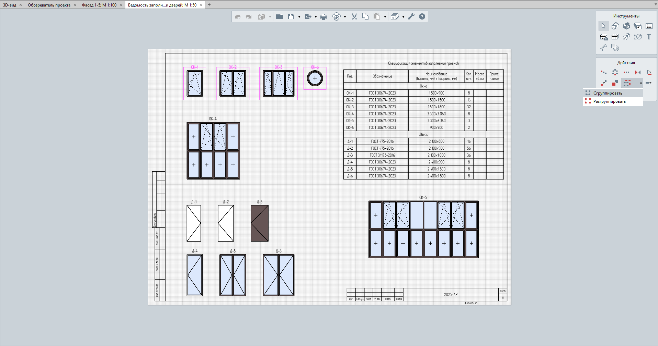
Task: Click the Undo arrow in the toolbar
Action: [238, 16]
